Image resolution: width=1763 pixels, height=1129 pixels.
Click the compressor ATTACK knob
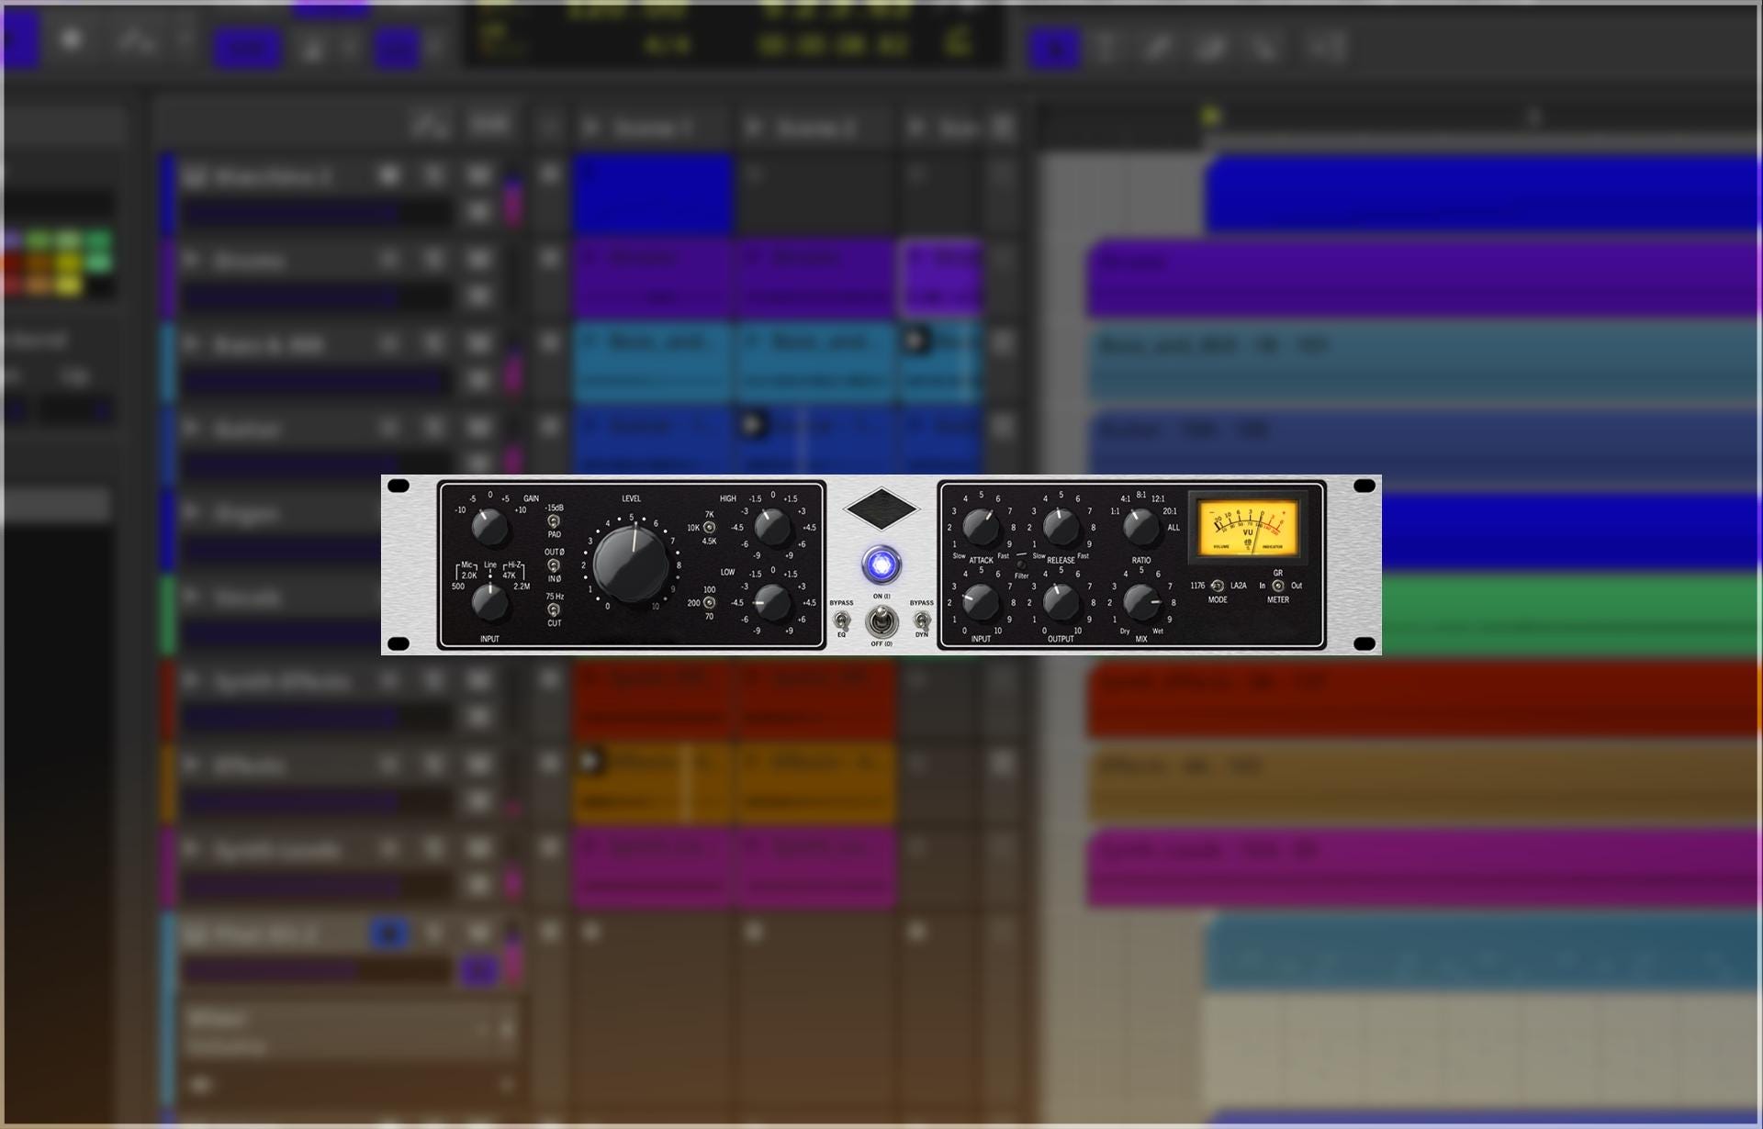coord(981,528)
